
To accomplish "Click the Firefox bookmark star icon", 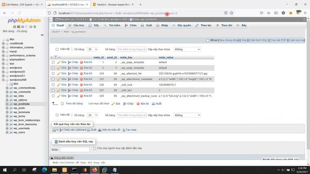I will coord(232,13).
